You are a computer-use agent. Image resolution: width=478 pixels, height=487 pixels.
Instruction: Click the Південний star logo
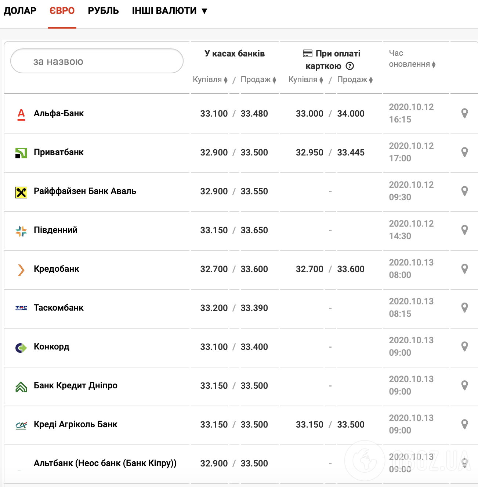point(21,231)
